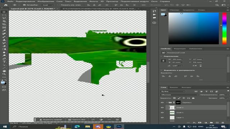Viewport: 230px width, 129px height.
Task: Select the Eyedropper tool
Action: click(4, 30)
